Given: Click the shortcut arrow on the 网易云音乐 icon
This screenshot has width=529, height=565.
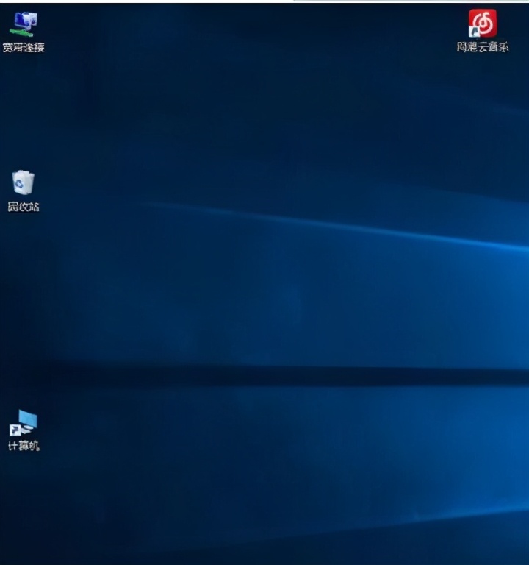Looking at the screenshot, I should [x=474, y=32].
